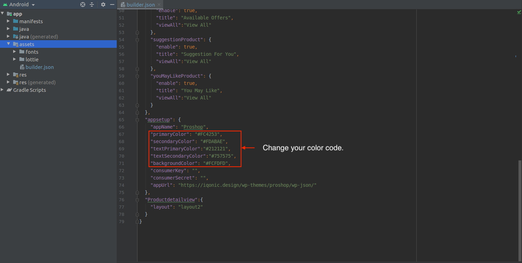Fold the Productdetailview block at line 76
This screenshot has width=522, height=263.
(x=138, y=200)
